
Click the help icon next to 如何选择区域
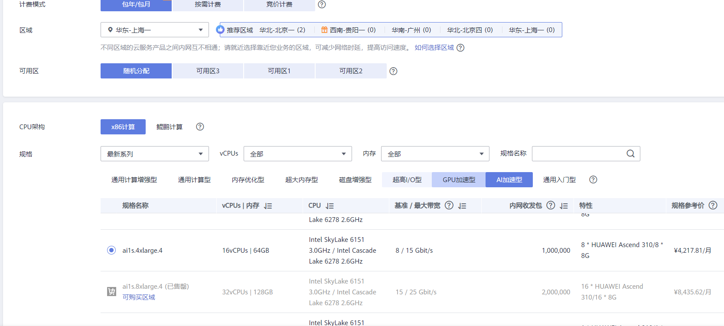coord(460,48)
